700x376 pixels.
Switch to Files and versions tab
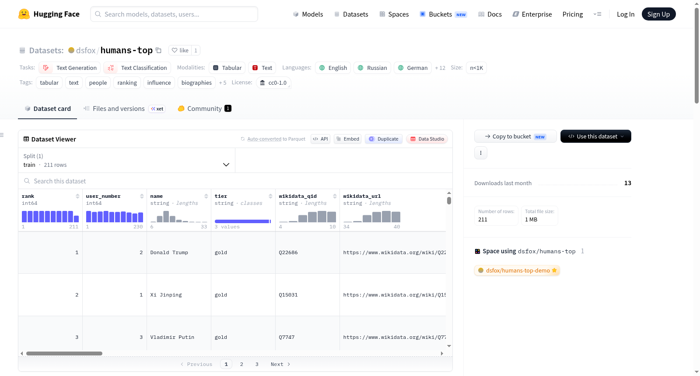click(124, 109)
